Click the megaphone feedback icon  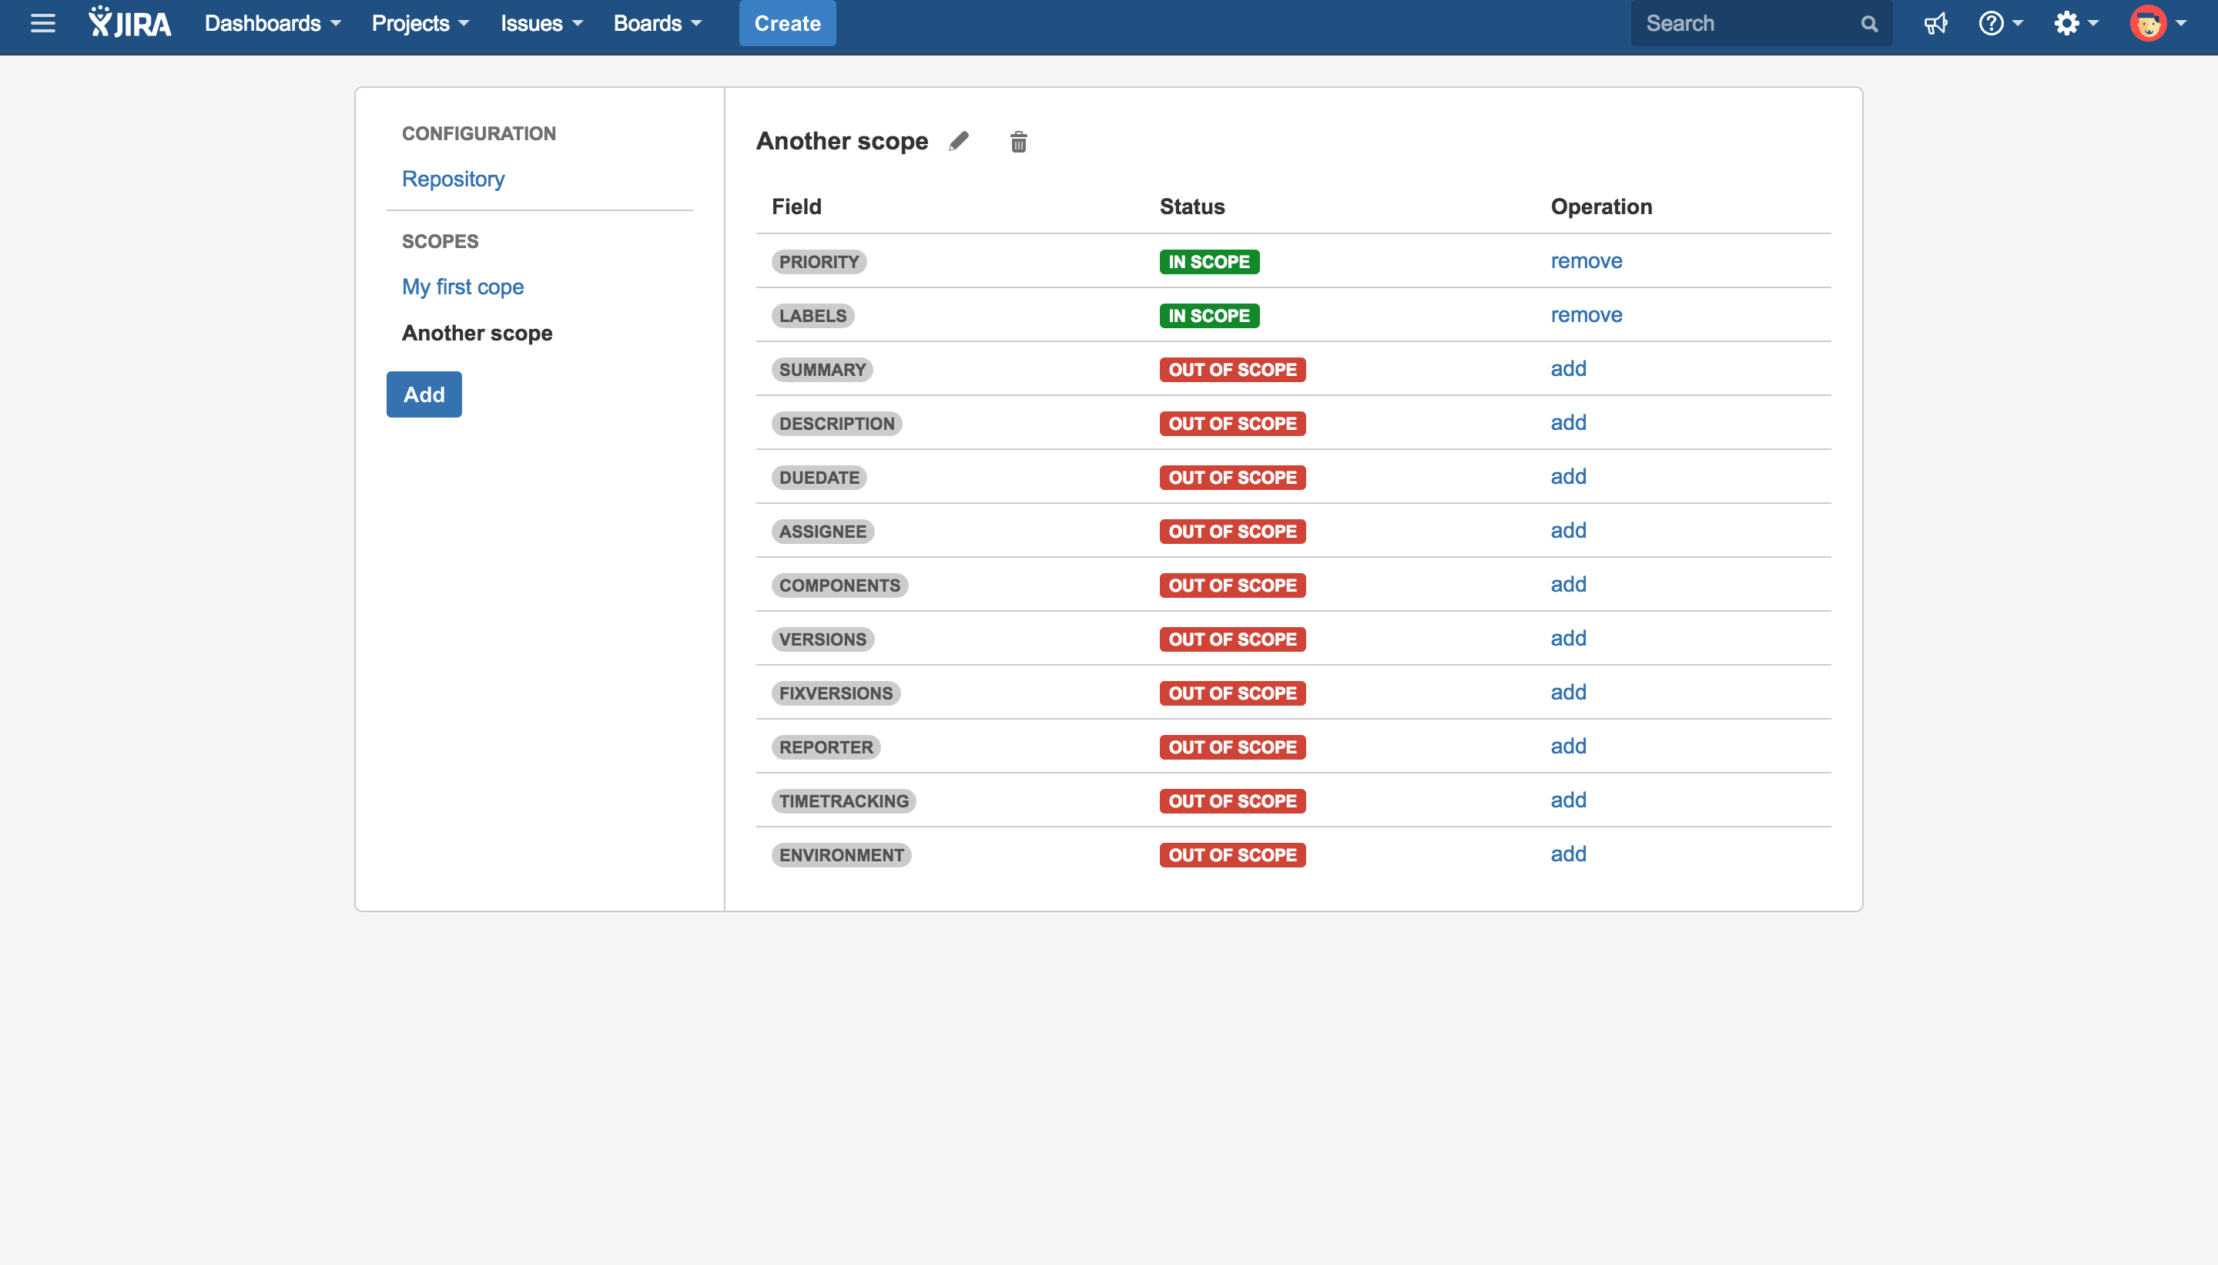1936,23
